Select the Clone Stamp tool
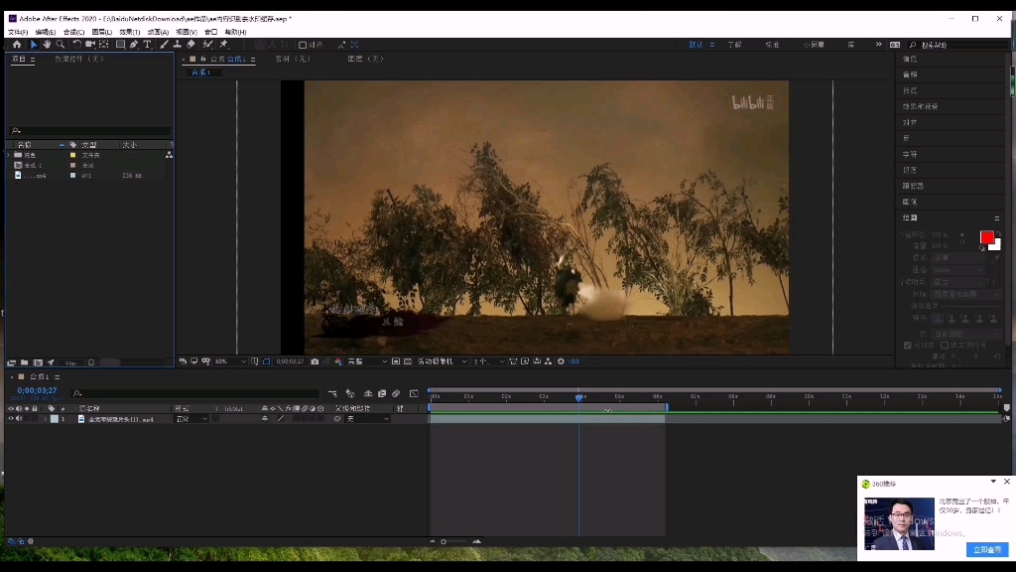 [x=177, y=45]
